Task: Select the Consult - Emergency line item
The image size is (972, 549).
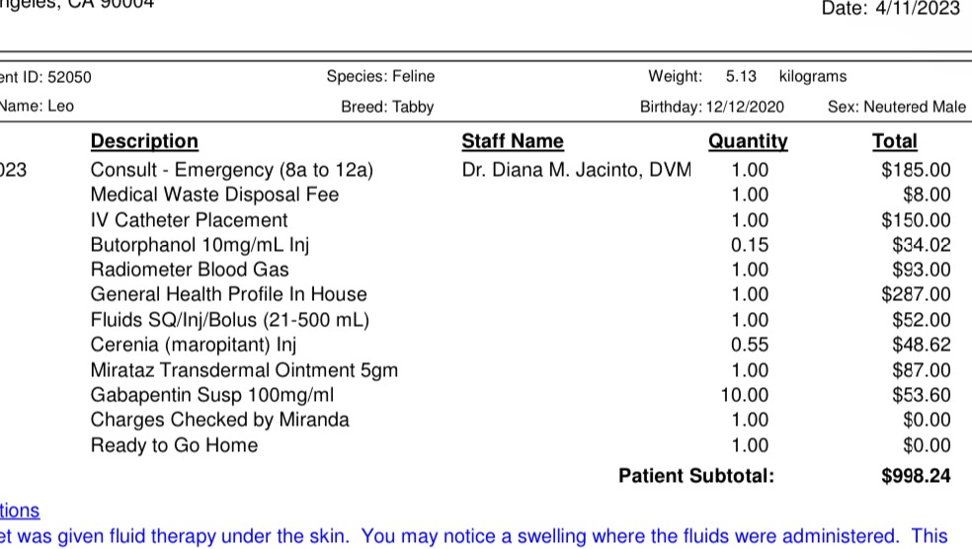Action: click(231, 170)
